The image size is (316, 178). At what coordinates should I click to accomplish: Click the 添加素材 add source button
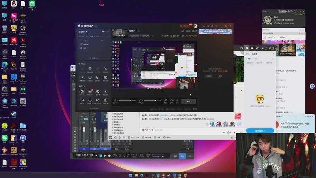pos(94,58)
